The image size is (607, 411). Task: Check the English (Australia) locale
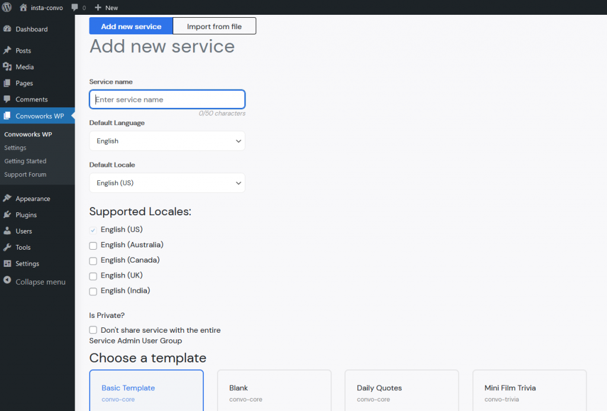pyautogui.click(x=93, y=246)
